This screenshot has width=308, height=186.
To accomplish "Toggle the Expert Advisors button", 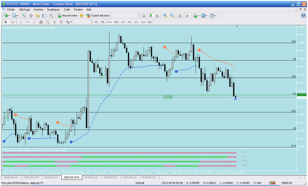I will click(98, 15).
